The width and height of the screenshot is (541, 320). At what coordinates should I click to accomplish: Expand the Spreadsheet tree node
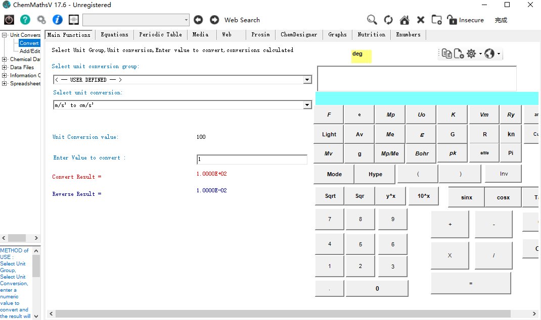(4, 83)
